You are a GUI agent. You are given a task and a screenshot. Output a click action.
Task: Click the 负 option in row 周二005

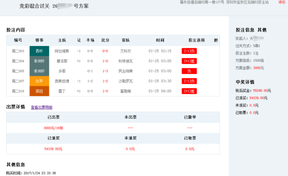tap(189, 71)
